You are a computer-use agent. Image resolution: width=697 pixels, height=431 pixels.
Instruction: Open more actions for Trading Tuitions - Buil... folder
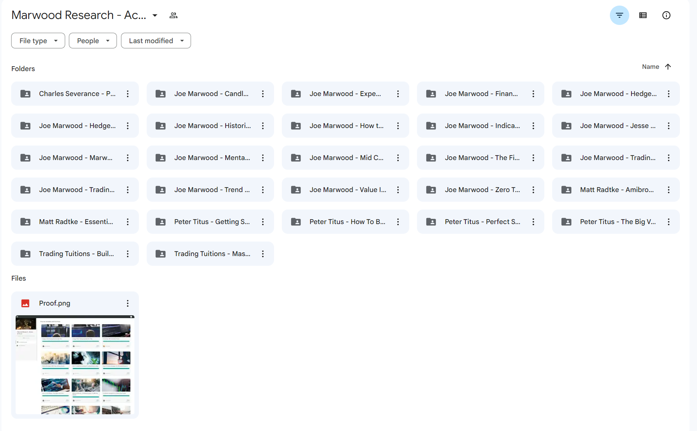tap(128, 254)
